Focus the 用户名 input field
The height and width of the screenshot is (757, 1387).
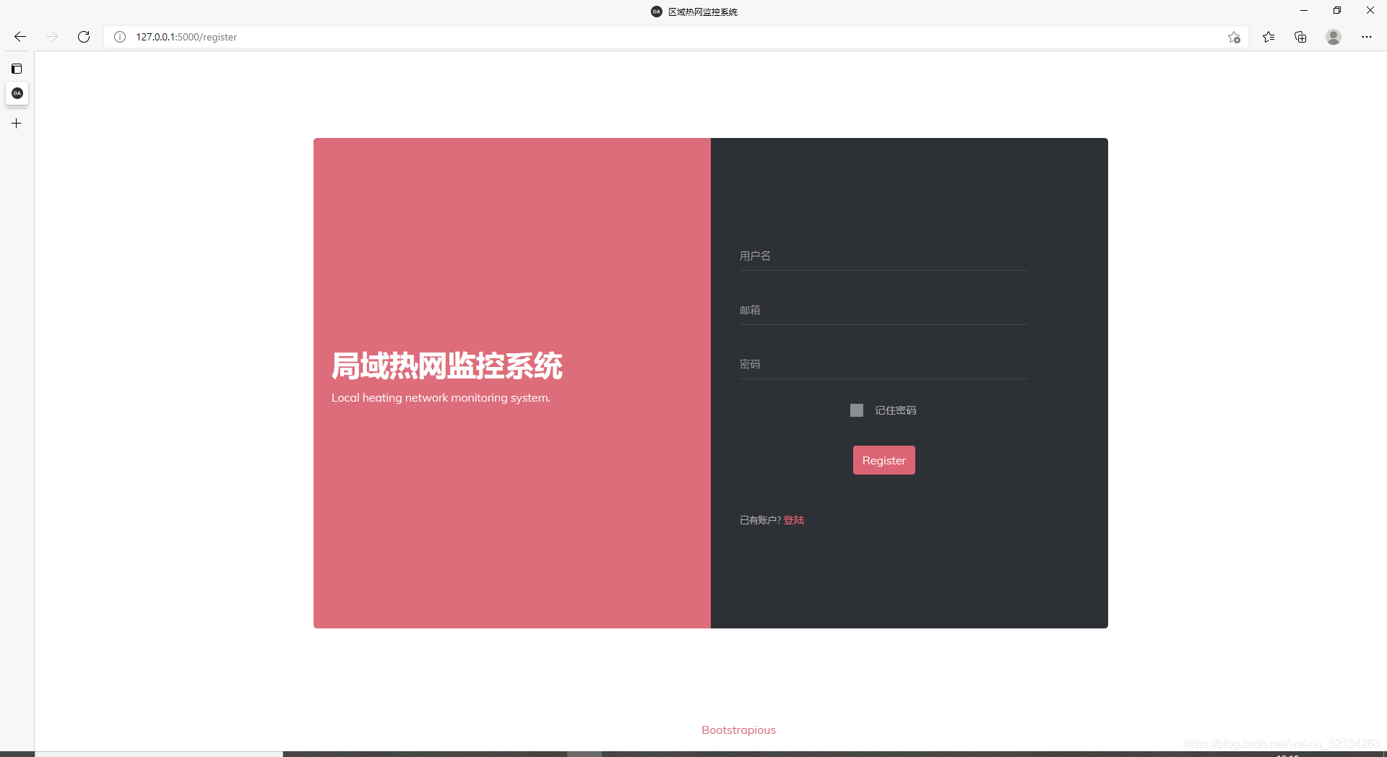[883, 256]
